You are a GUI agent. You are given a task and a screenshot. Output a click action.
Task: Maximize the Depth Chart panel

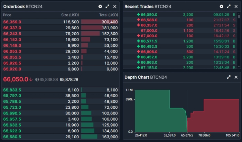coord(229,77)
